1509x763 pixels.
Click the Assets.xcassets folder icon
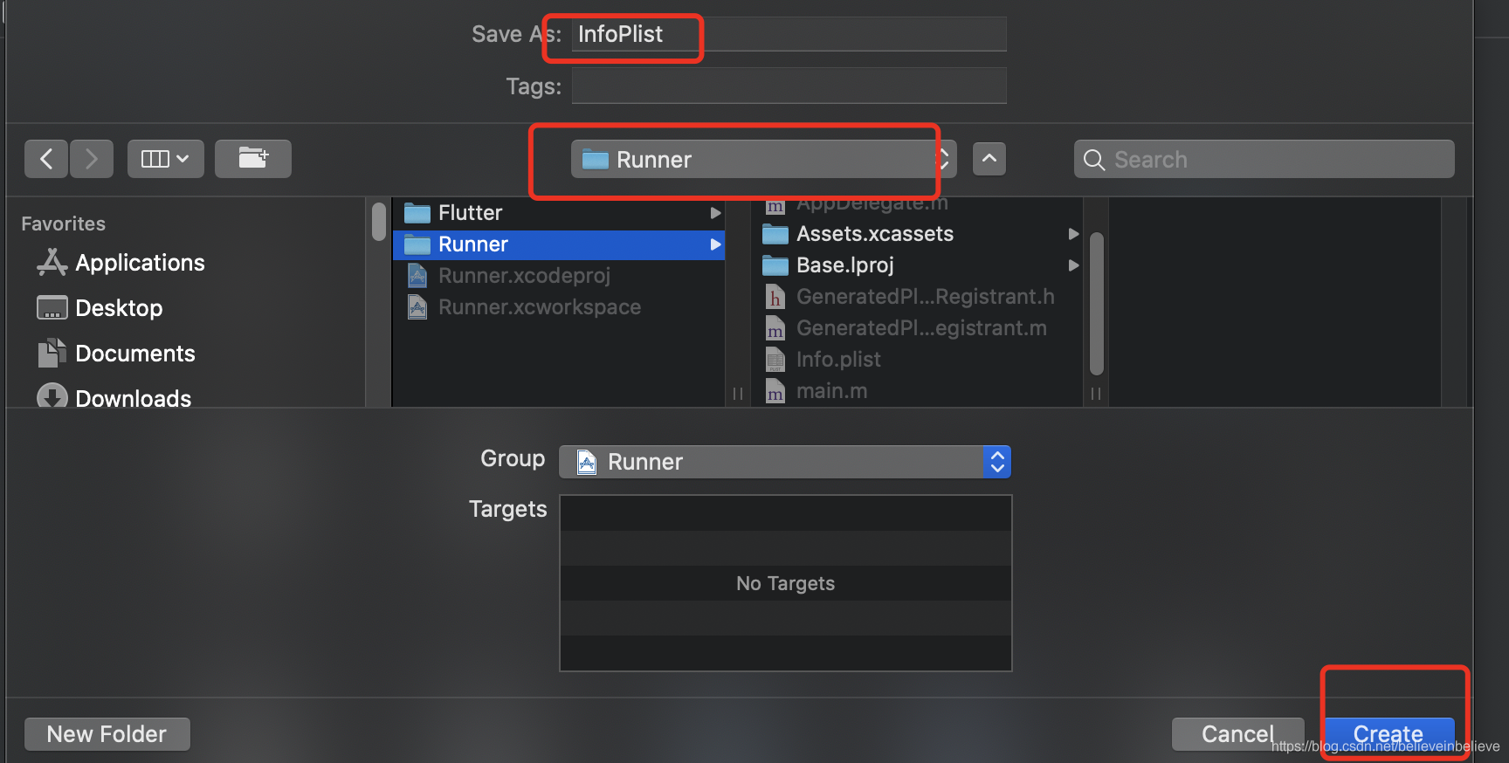775,234
